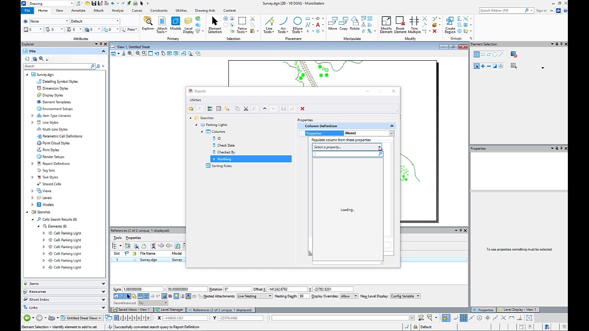
Task: Open the Utilities menu in Reports dialog
Action: click(x=195, y=100)
